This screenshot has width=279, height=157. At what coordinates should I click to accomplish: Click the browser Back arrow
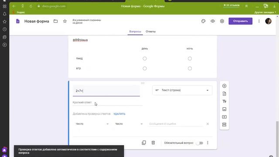(x=14, y=6)
